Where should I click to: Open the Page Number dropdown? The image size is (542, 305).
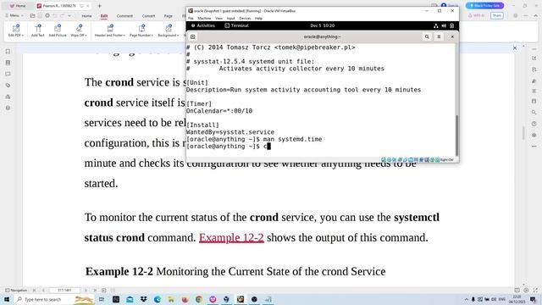(141, 30)
